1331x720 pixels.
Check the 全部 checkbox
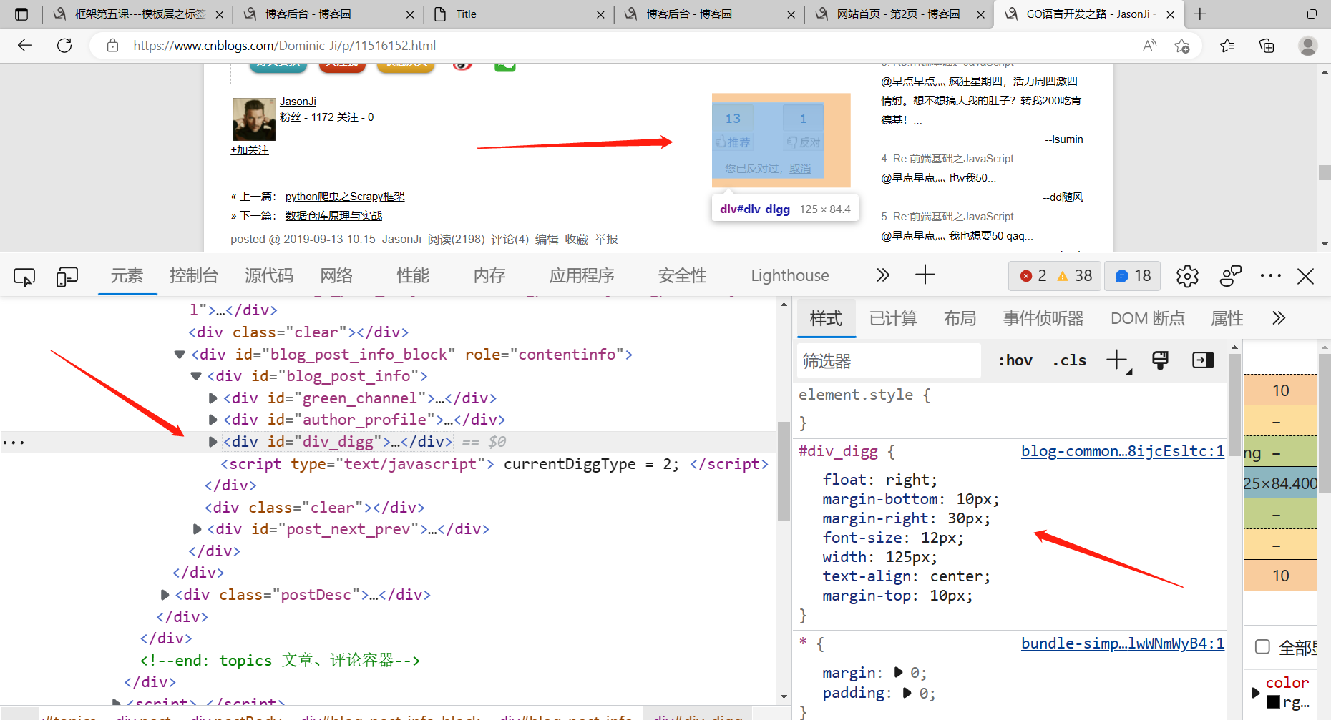[x=1263, y=647]
